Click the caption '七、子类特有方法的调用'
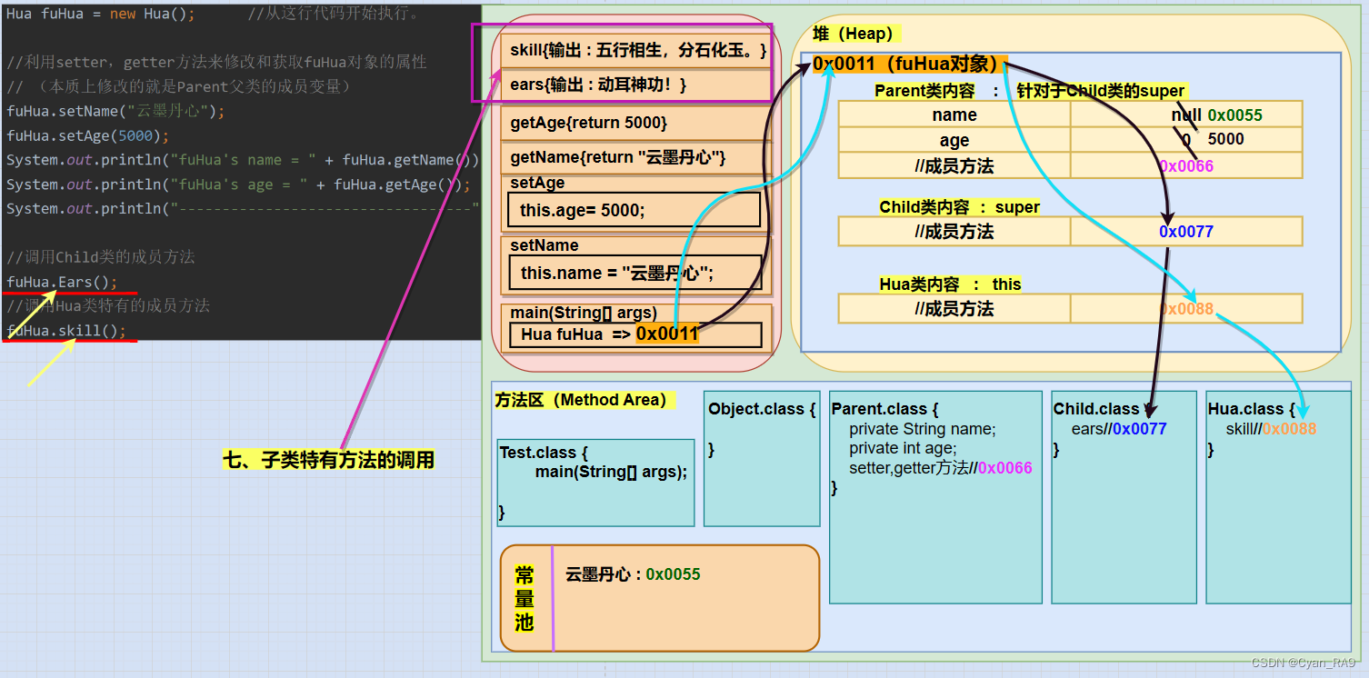 click(329, 460)
